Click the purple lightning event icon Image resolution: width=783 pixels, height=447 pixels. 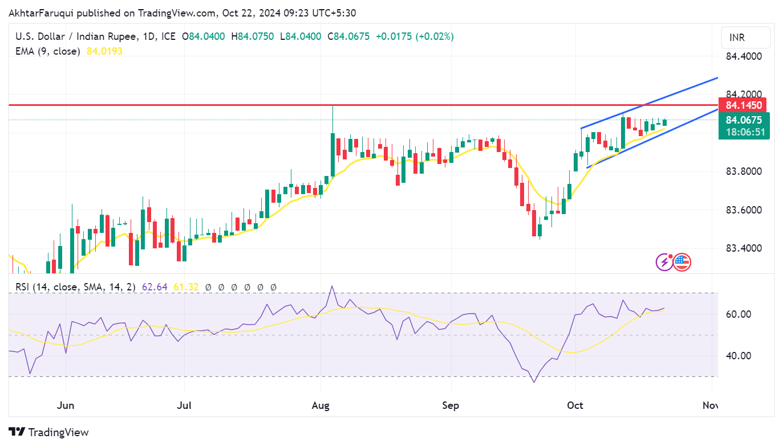[x=664, y=262]
